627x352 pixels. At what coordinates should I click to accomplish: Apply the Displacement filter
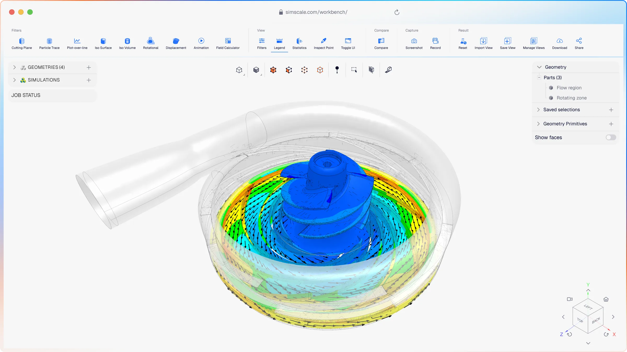176,43
